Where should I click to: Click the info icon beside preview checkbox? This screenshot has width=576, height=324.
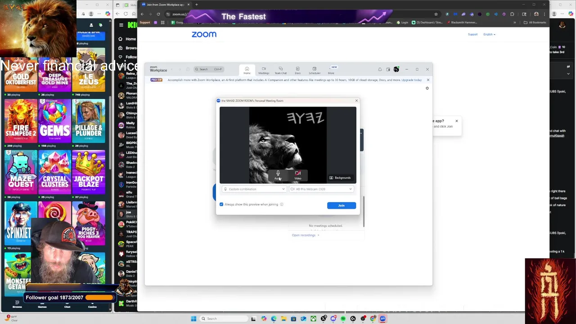(282, 204)
